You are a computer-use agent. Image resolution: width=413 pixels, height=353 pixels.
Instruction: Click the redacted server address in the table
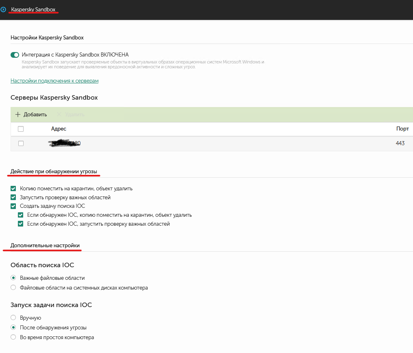(x=65, y=143)
